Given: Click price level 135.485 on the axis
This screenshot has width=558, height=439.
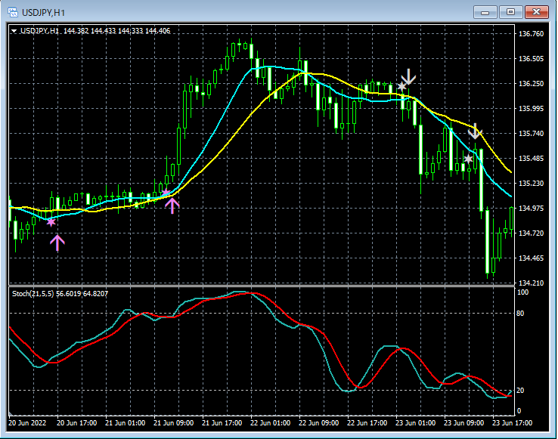Looking at the screenshot, I should click(532, 159).
